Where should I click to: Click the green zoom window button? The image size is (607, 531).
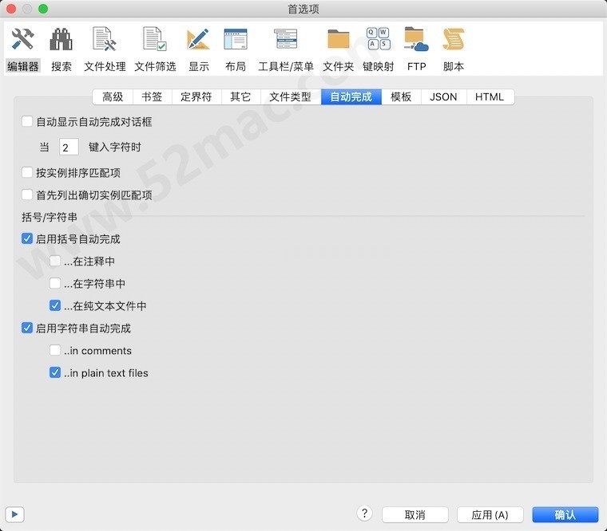click(x=43, y=9)
